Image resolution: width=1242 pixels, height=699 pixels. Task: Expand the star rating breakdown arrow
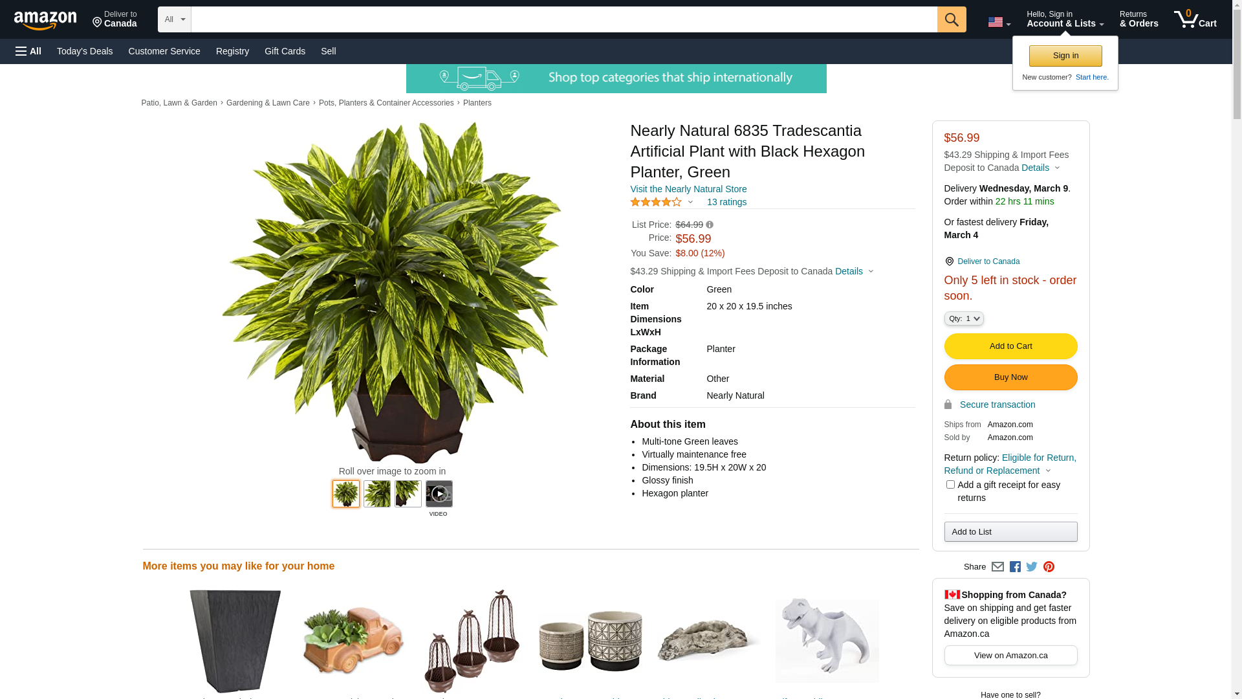tap(690, 203)
